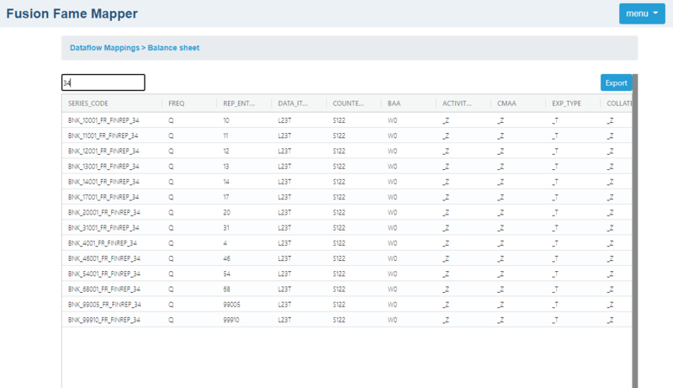Sort by SERIES_CODE column header
The height and width of the screenshot is (388, 673).
point(88,104)
